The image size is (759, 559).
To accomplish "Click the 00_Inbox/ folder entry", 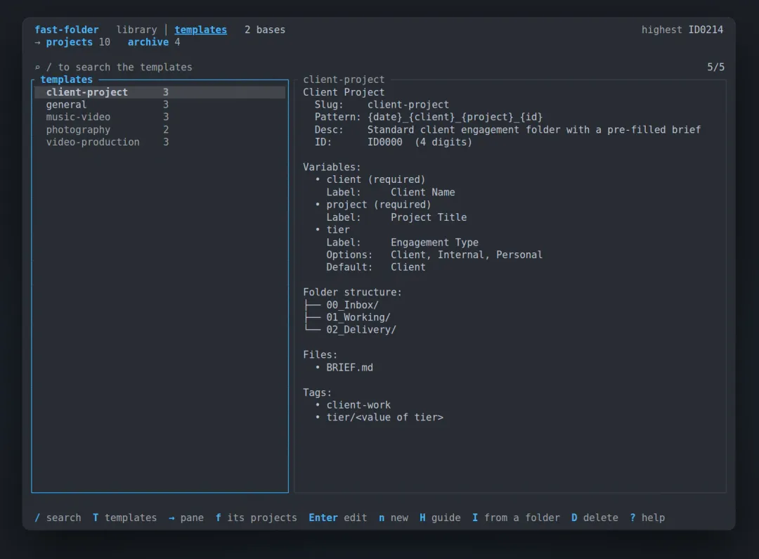I will pyautogui.click(x=352, y=305).
